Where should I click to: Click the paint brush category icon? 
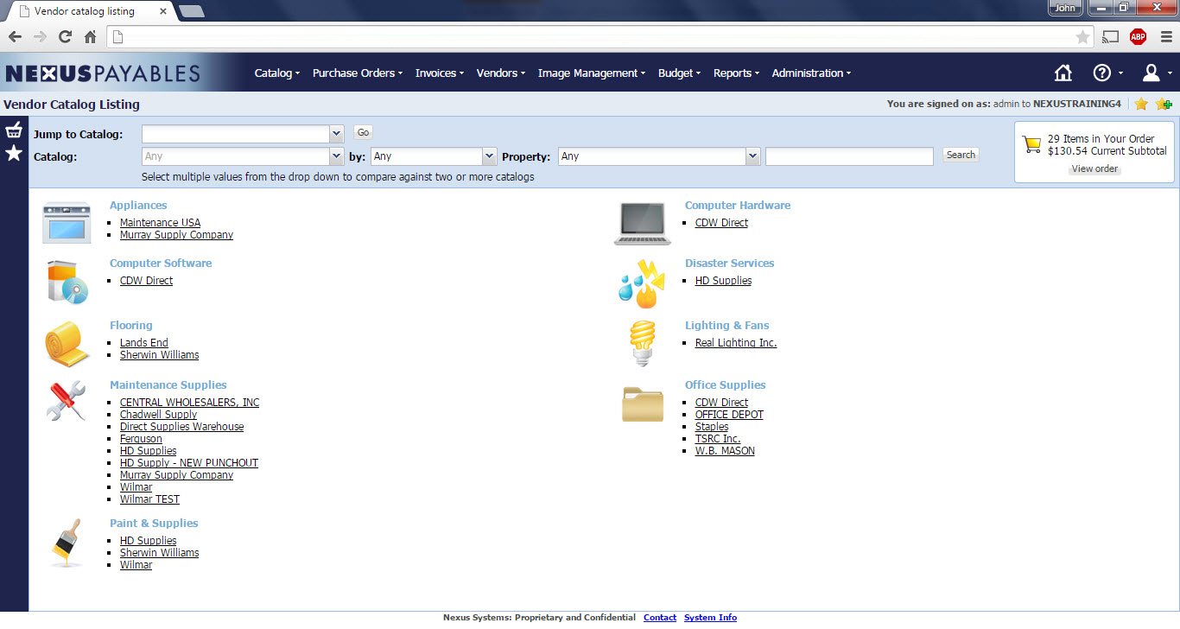point(67,543)
